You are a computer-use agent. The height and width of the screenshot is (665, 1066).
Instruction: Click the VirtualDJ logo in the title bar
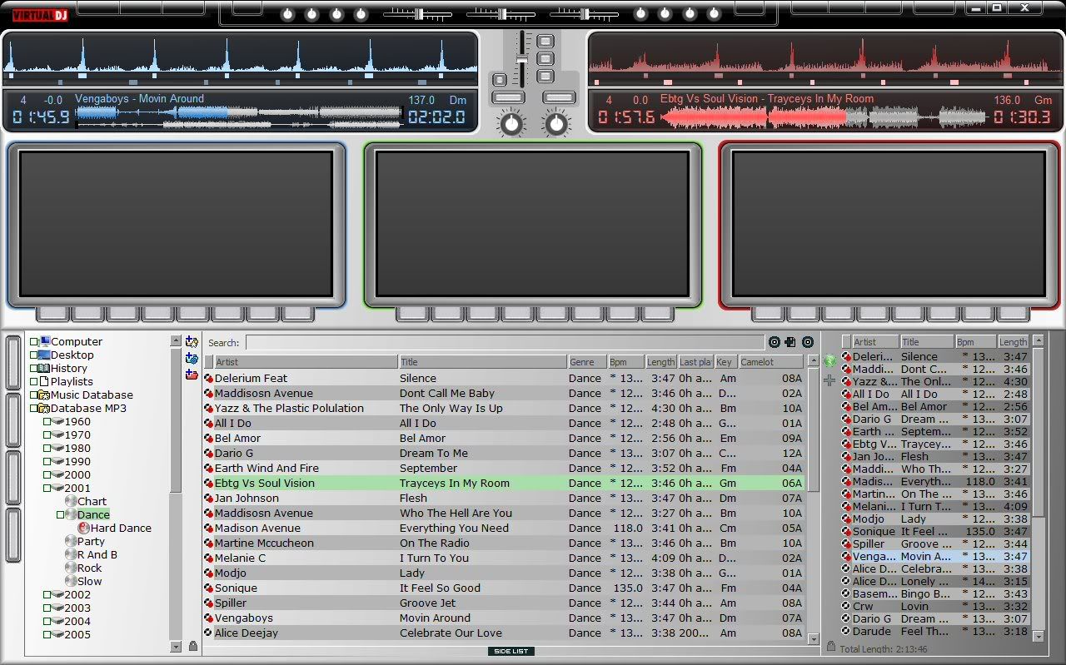[40, 15]
